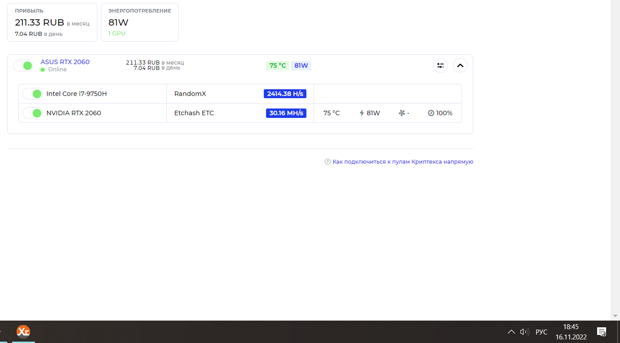Open Kryptex app from the taskbar

tap(23, 332)
